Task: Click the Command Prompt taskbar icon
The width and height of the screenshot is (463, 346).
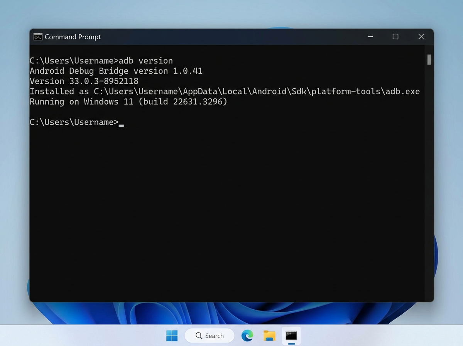Action: tap(291, 336)
